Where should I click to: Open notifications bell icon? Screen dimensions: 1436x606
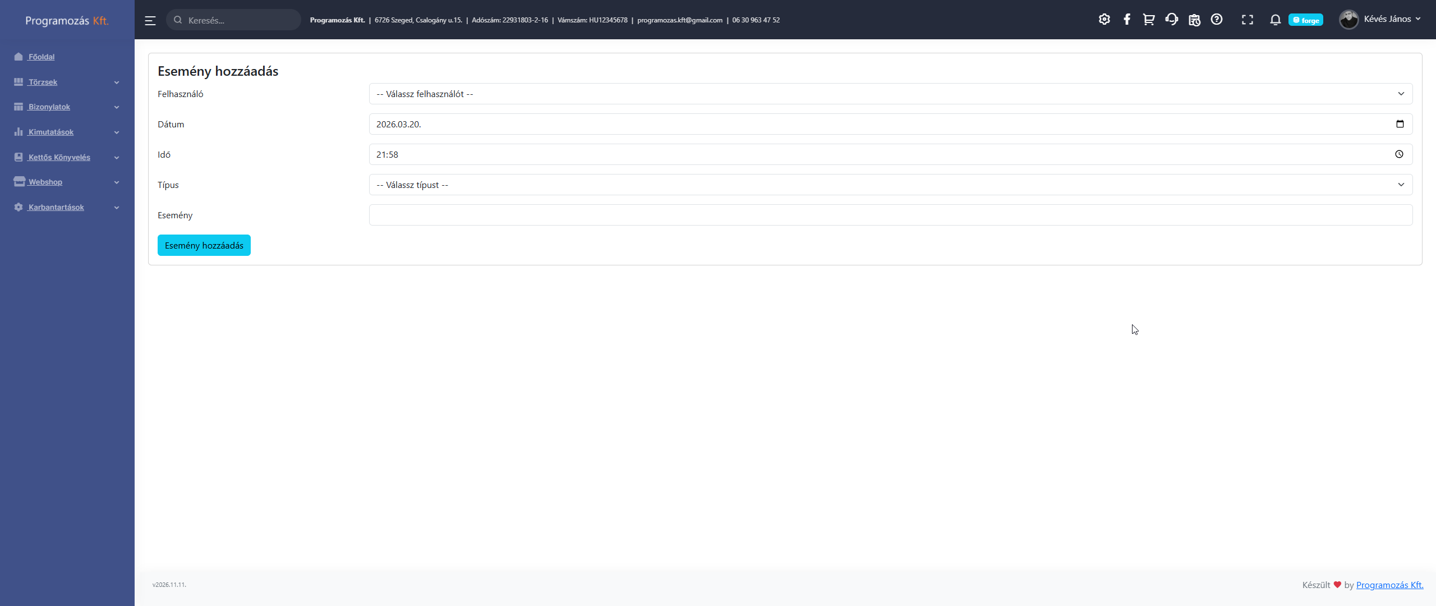[1275, 20]
